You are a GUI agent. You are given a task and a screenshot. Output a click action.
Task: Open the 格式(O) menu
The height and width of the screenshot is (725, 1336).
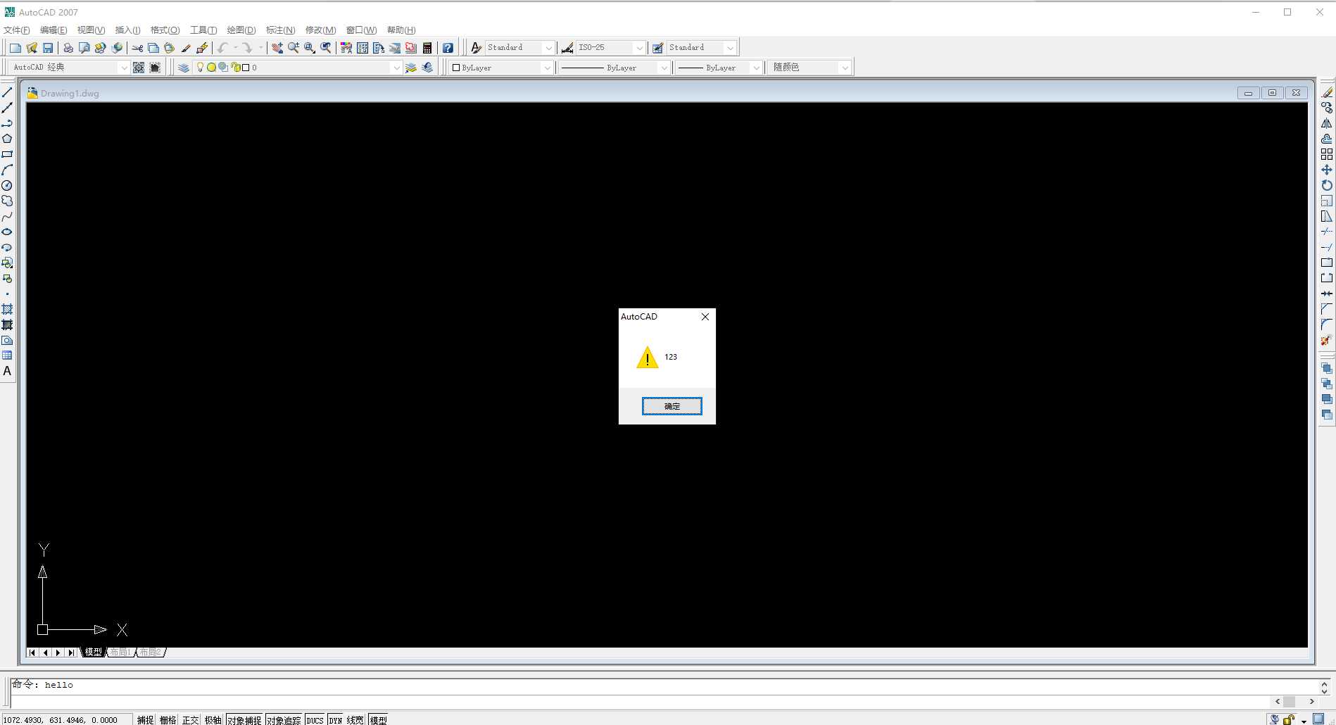pos(165,30)
